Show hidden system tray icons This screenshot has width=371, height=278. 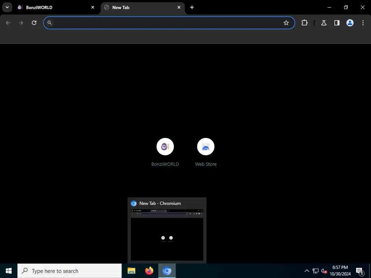(x=307, y=271)
